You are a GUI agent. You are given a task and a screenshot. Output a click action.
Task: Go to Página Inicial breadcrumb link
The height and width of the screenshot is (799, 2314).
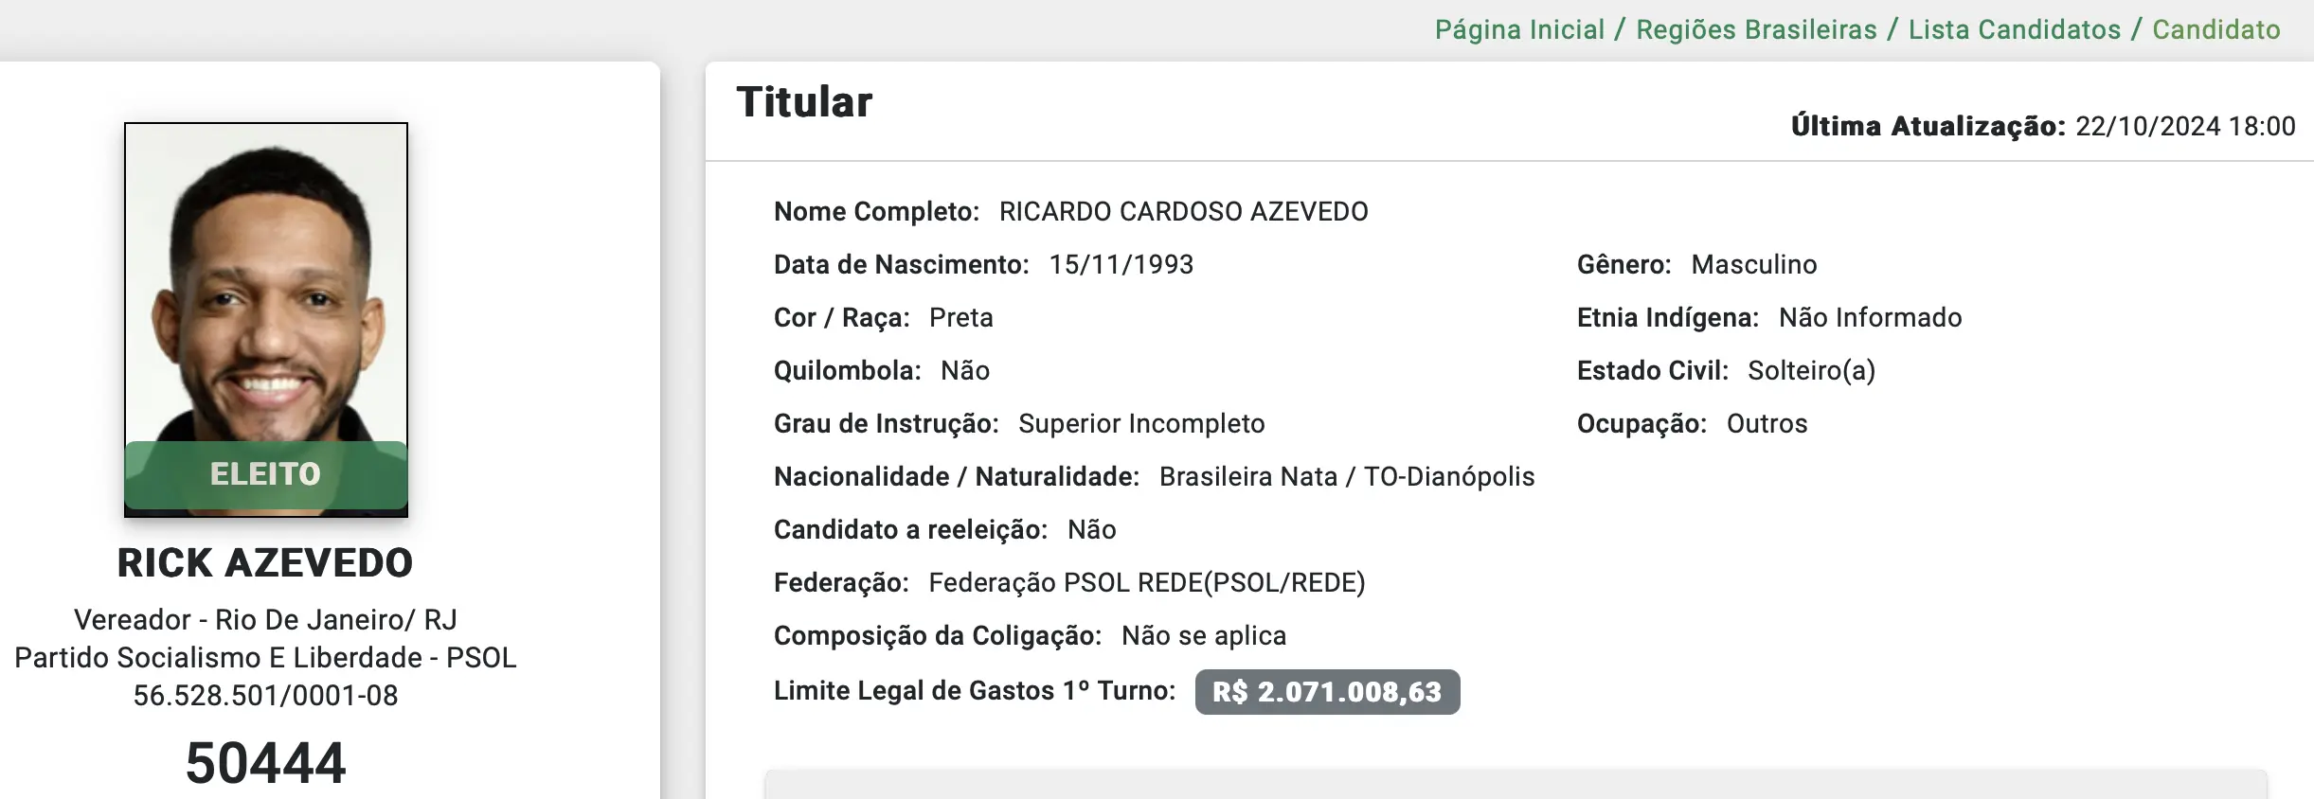pyautogui.click(x=1519, y=30)
